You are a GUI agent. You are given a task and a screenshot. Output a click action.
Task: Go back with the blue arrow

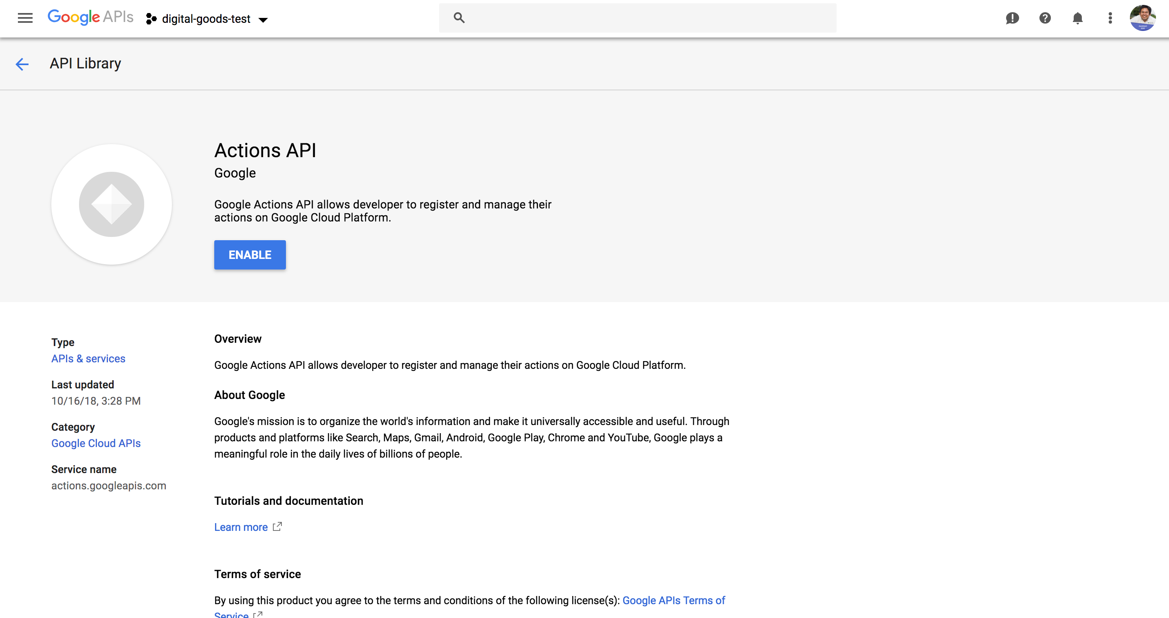point(22,64)
